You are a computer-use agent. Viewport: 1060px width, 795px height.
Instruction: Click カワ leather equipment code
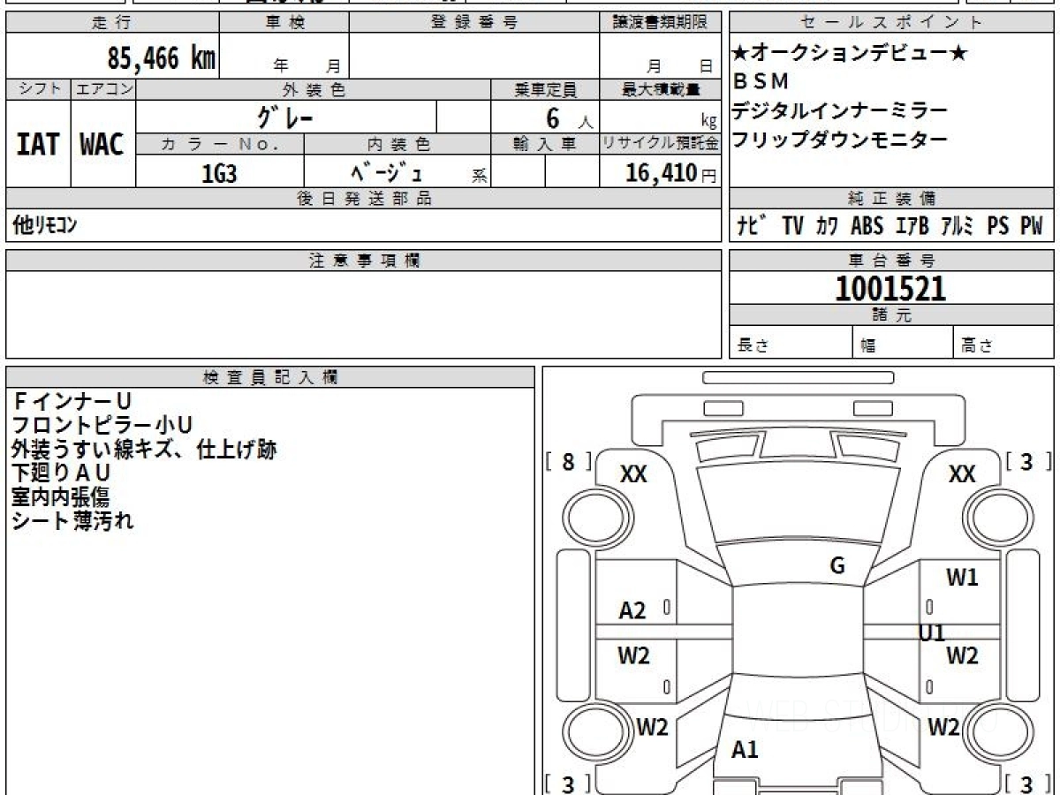click(x=828, y=226)
